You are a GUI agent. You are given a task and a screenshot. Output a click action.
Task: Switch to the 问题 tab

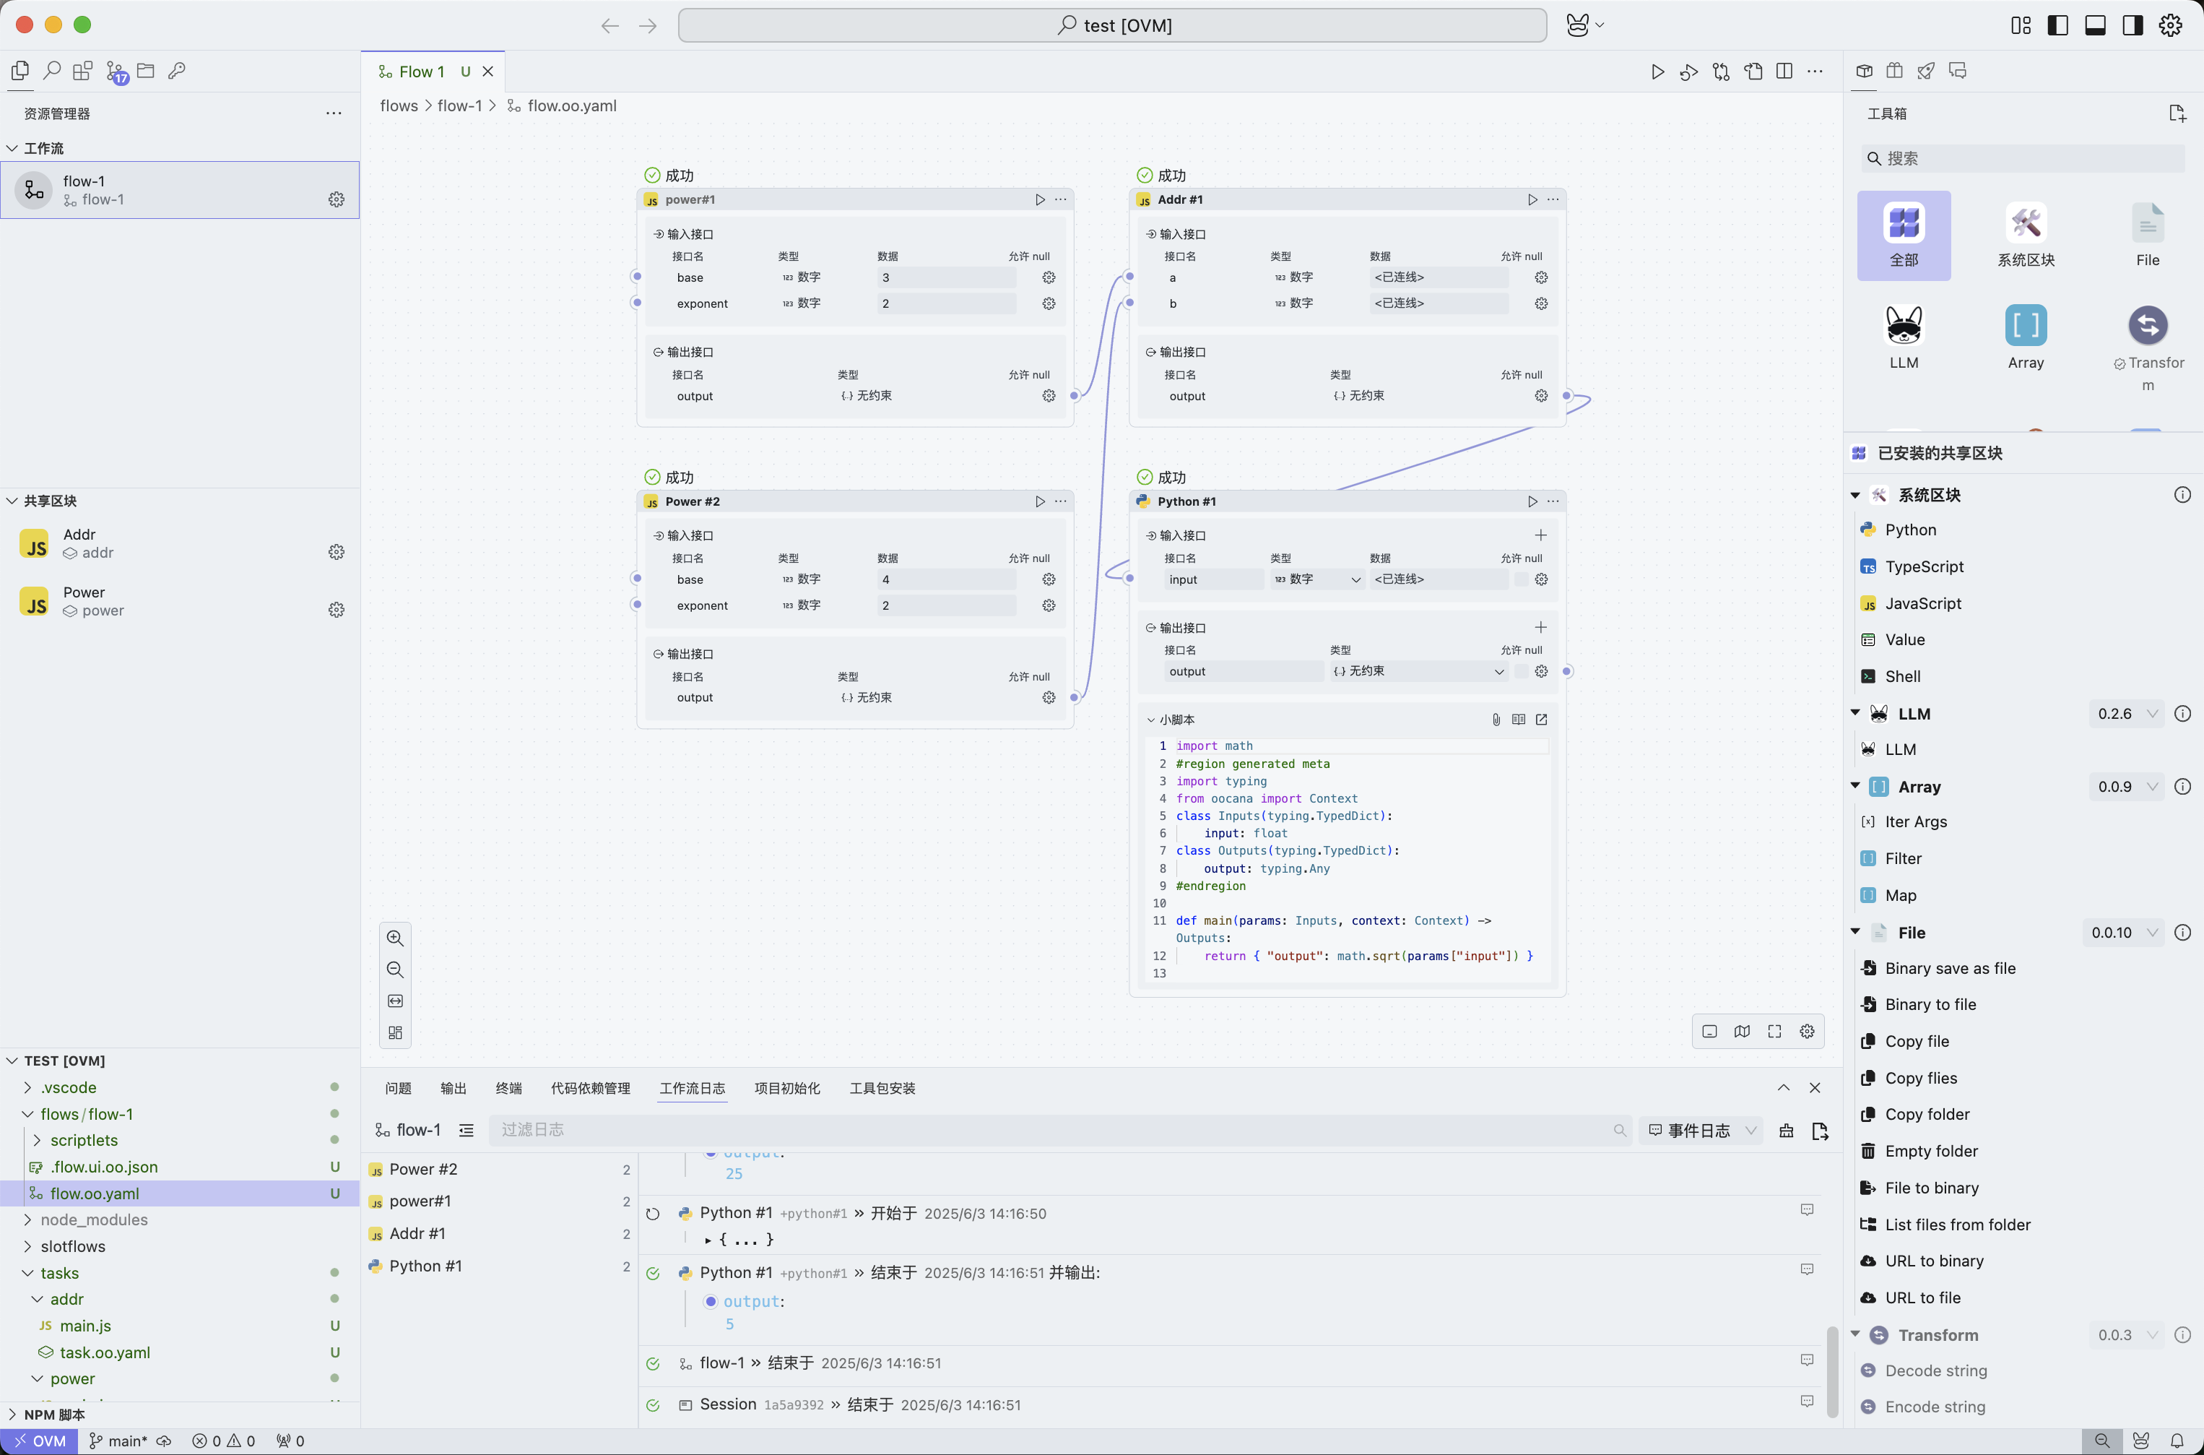(398, 1087)
